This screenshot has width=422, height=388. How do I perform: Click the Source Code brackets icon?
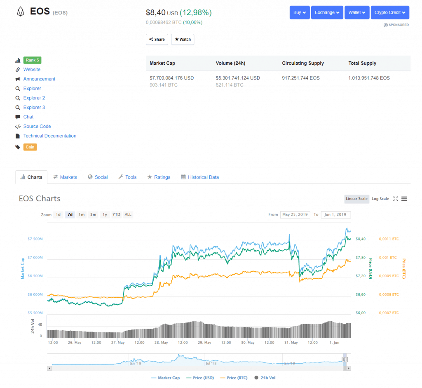18,127
